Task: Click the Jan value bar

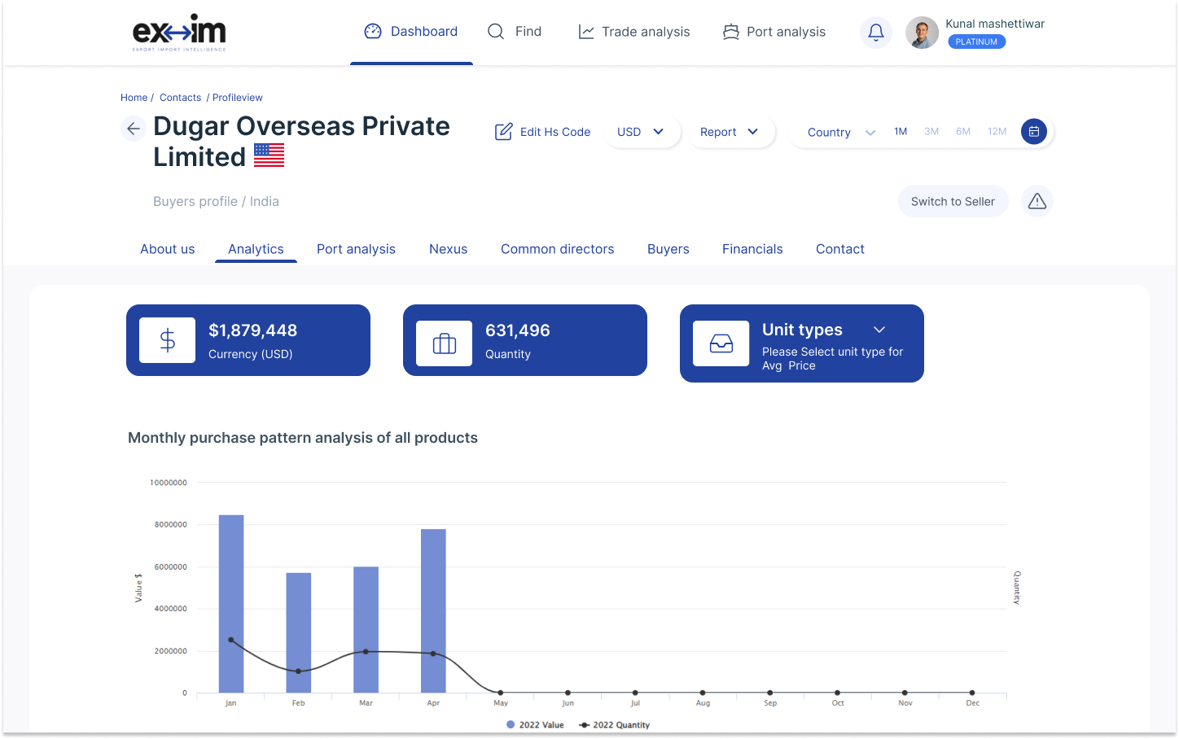Action: [x=231, y=604]
